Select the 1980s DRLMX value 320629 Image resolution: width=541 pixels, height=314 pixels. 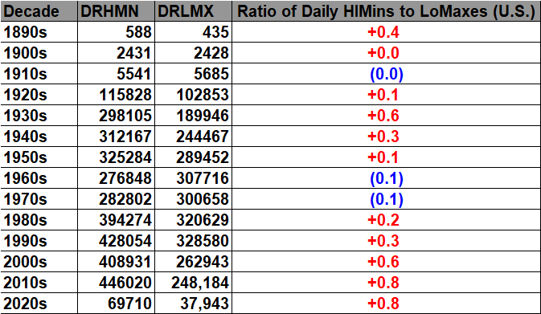[x=203, y=220]
